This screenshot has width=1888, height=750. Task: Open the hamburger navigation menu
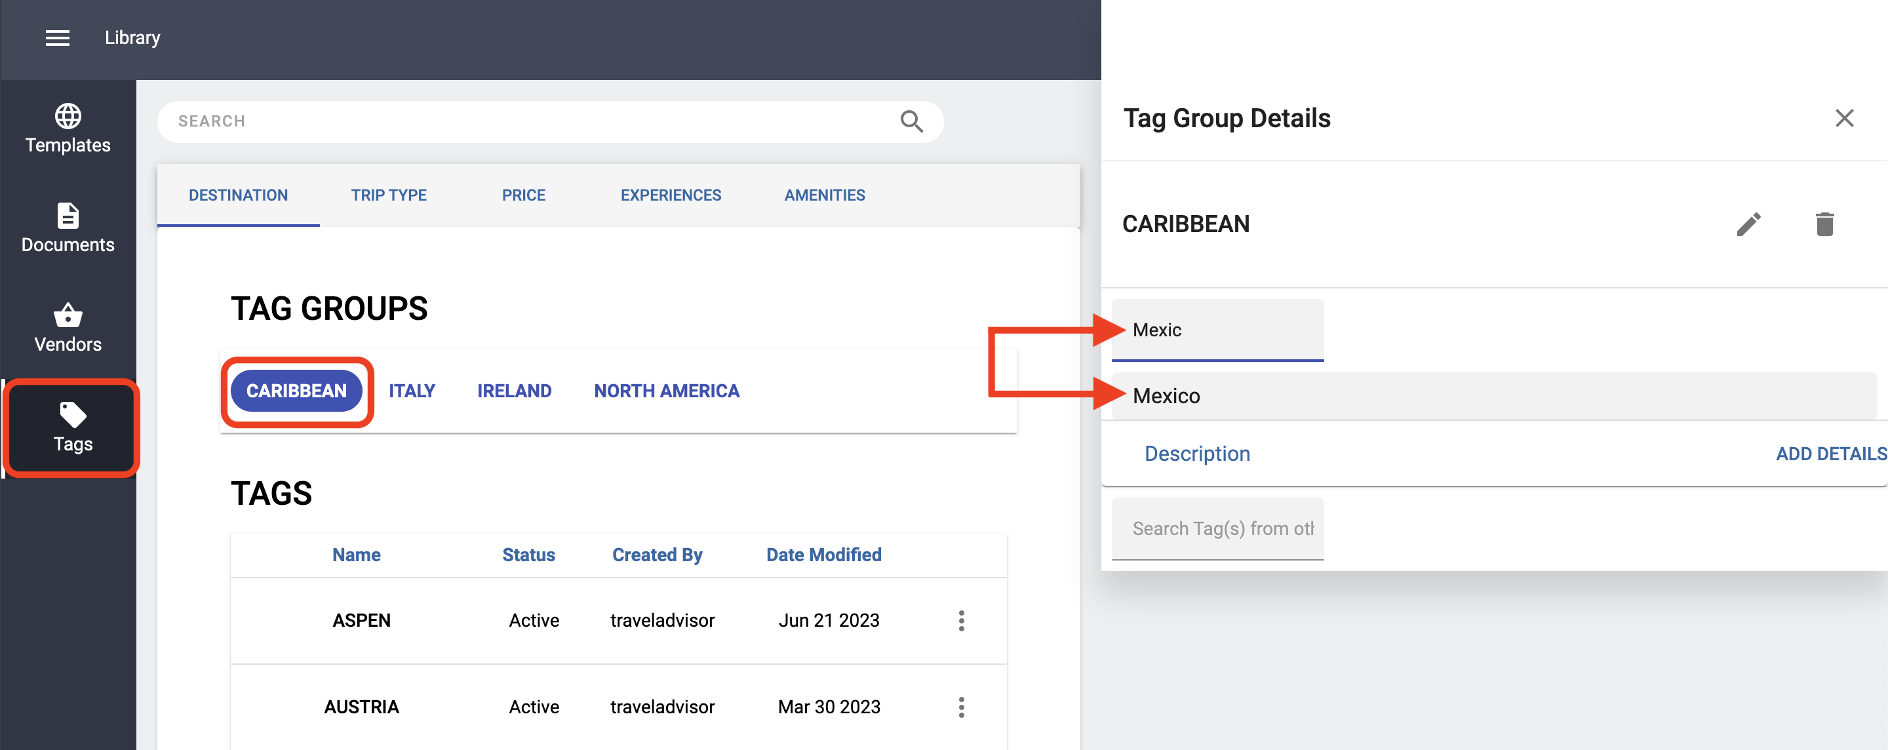point(58,38)
